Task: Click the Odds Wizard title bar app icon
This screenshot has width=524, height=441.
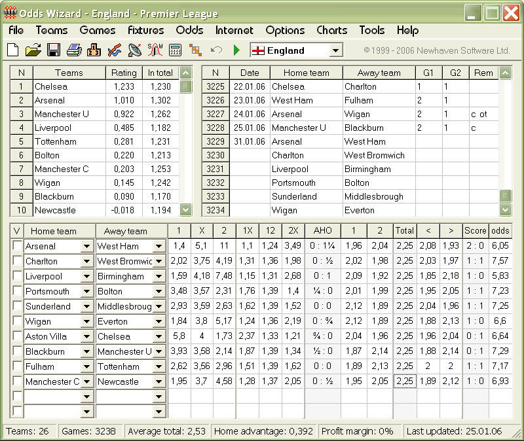Action: [10, 12]
